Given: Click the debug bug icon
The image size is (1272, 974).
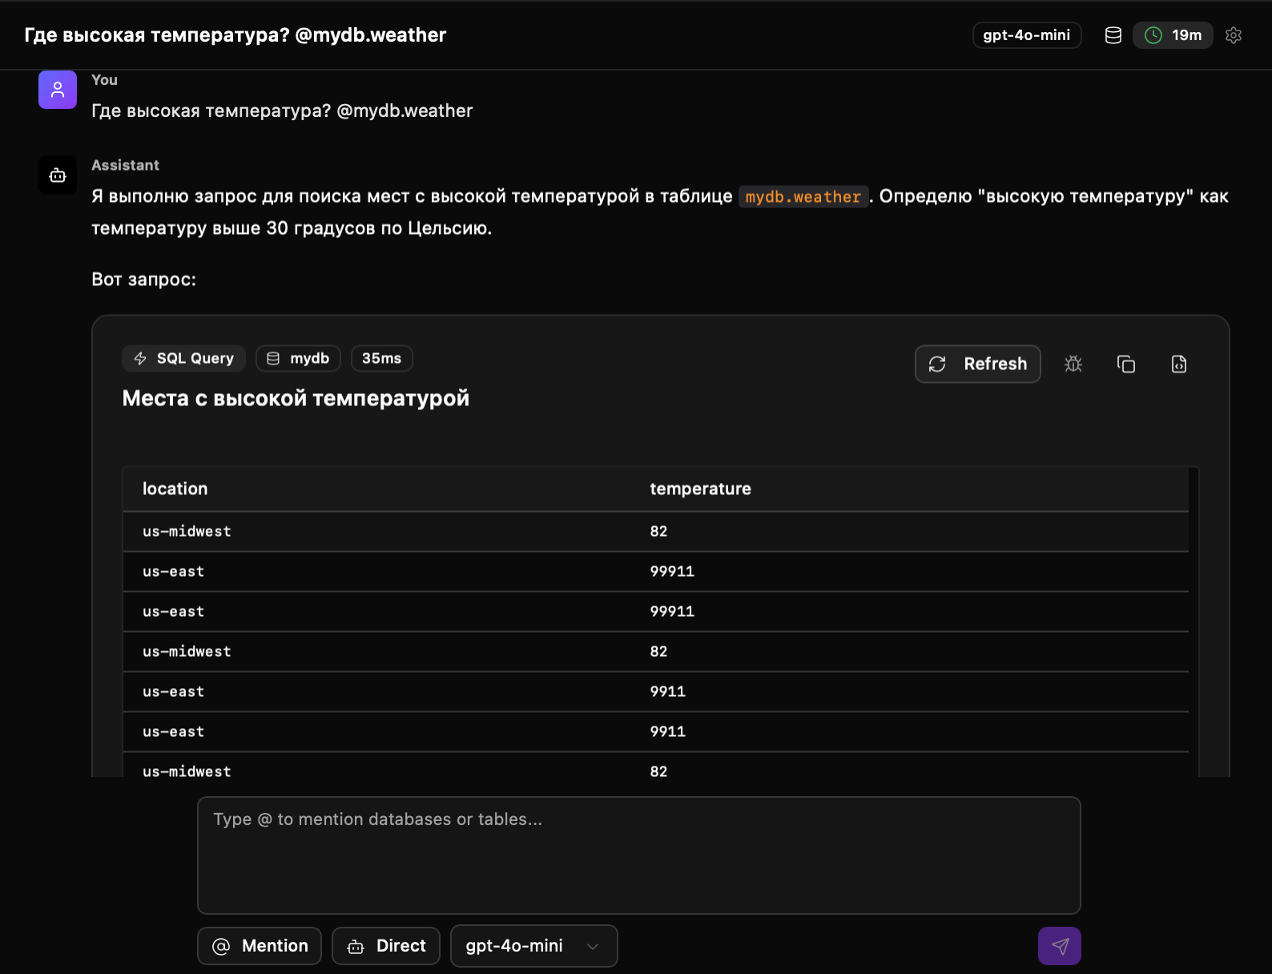Looking at the screenshot, I should click(1073, 364).
